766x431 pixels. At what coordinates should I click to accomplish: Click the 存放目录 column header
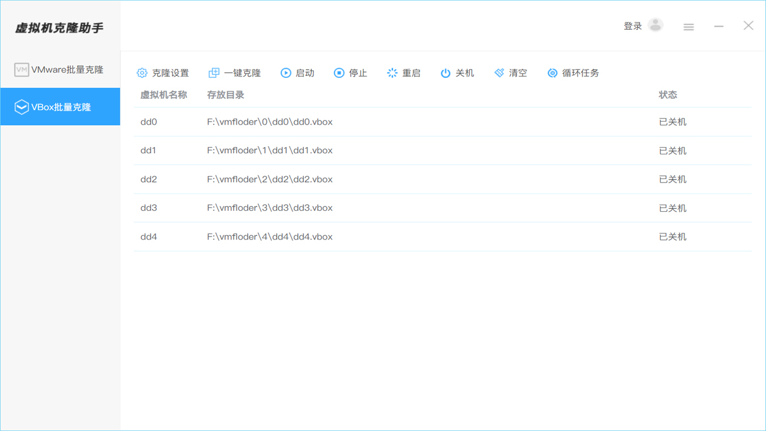(226, 95)
